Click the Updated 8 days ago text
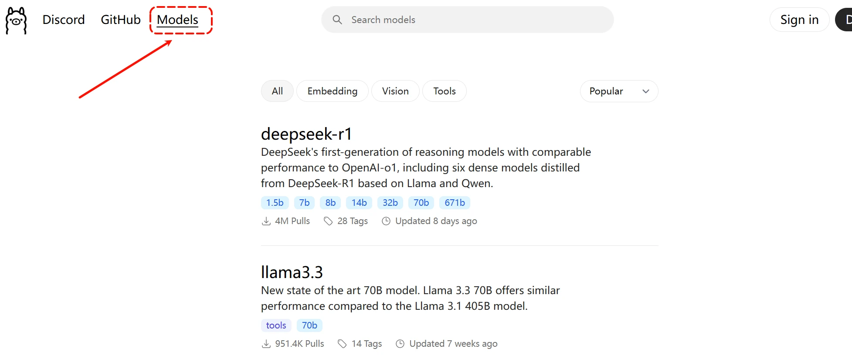Viewport: 852px width, 362px height. click(x=436, y=221)
